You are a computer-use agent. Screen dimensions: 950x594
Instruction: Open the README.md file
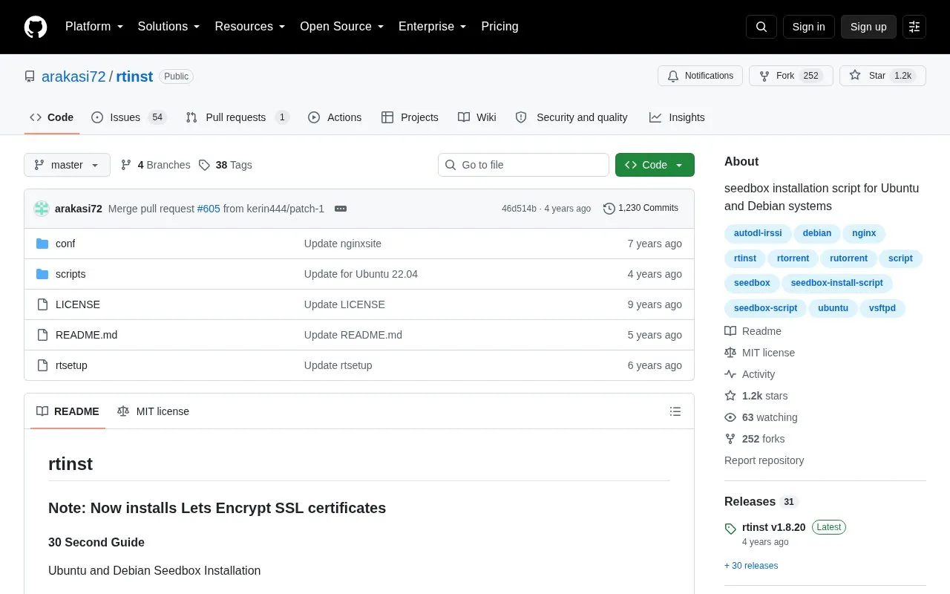pos(86,335)
